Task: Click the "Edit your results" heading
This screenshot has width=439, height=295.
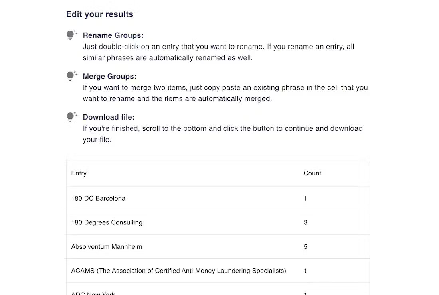Action: (100, 14)
